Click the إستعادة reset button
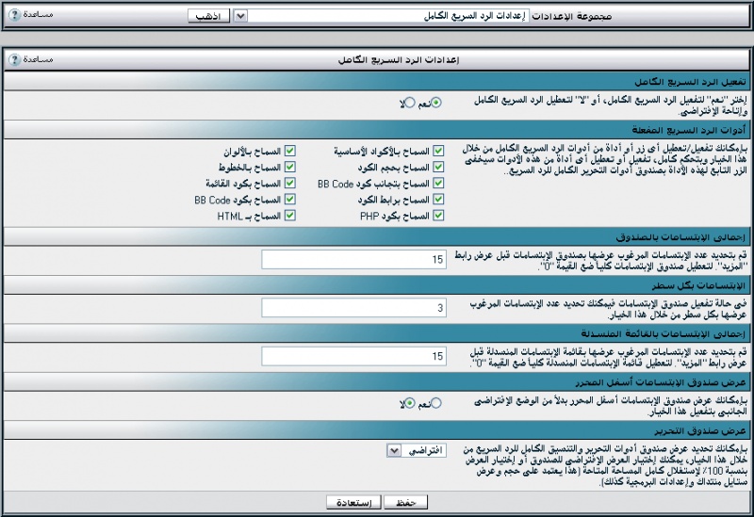Screen dimensions: 754x517 [x=353, y=502]
